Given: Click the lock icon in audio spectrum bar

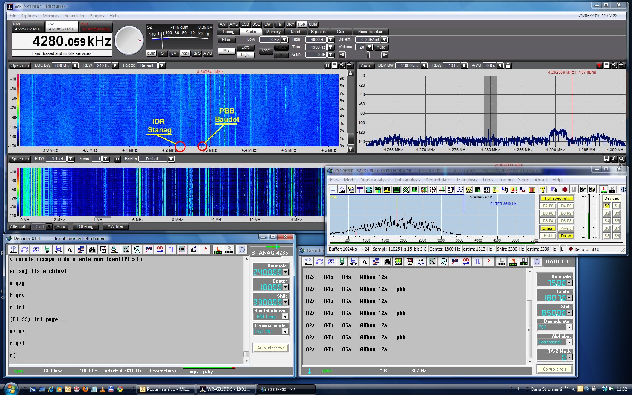Looking at the screenshot, I should [x=508, y=65].
